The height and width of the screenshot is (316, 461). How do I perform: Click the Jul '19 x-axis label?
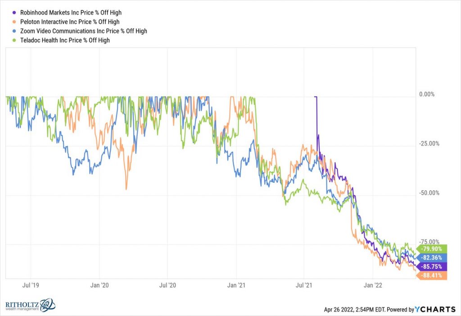(x=31, y=285)
